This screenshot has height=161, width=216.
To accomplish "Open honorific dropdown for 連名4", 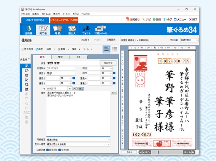I will point(107,78).
